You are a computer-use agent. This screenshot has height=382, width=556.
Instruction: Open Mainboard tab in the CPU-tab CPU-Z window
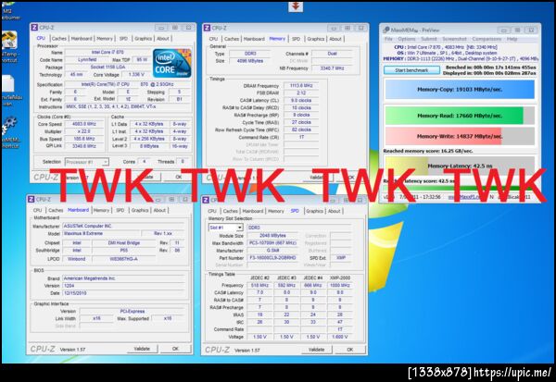point(82,38)
